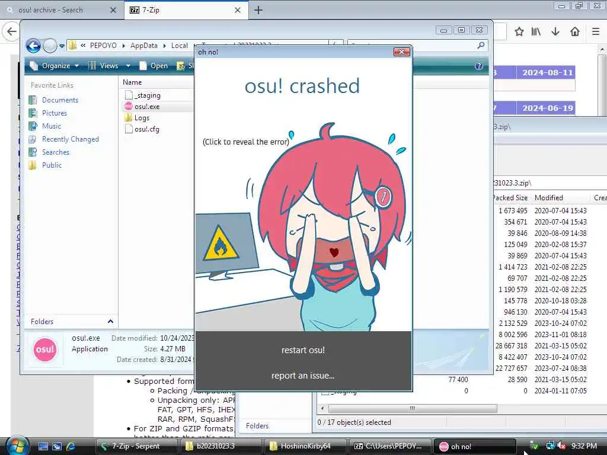Click the network tray icon
Viewport: 607px width, 455px height.
(550, 446)
